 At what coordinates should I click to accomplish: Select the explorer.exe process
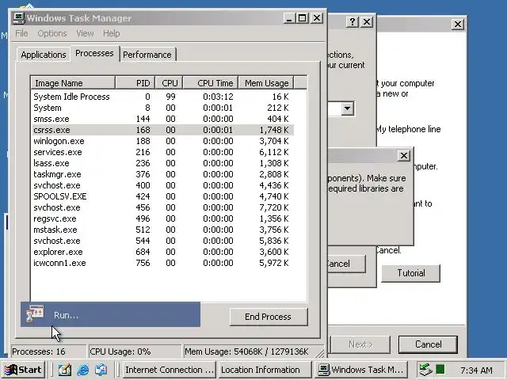163,252
